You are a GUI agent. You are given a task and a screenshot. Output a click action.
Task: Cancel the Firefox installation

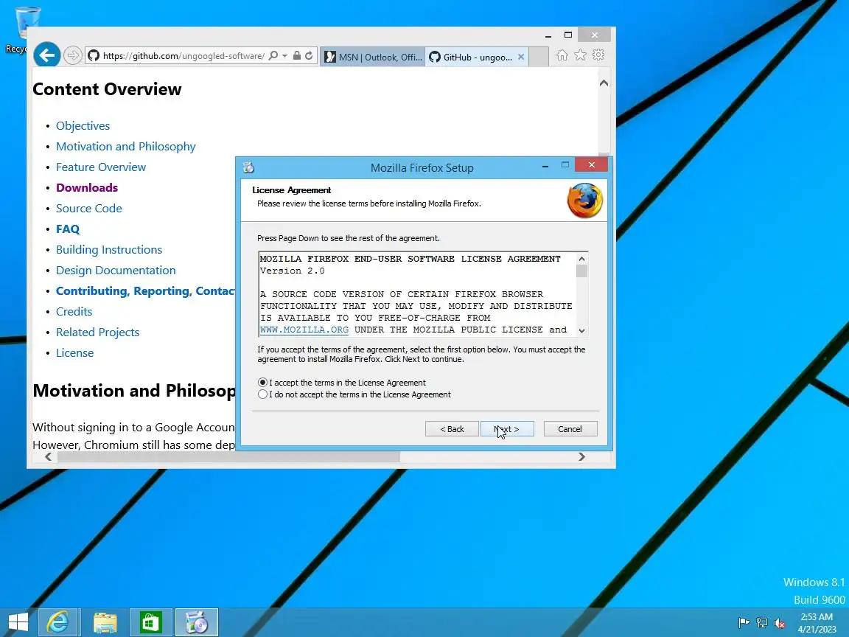[x=570, y=429]
